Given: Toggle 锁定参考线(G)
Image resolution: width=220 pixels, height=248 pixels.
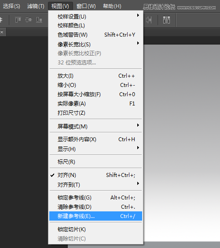Looking at the screenshot, I should coord(95,198).
